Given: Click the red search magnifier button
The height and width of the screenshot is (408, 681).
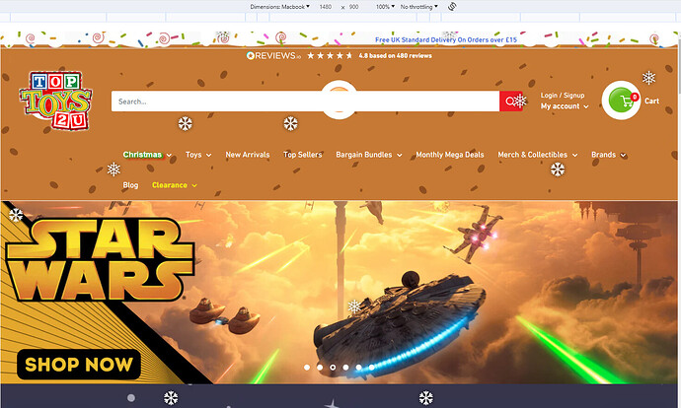Looking at the screenshot, I should 511,102.
